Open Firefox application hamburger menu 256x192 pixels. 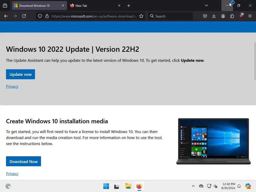point(250,16)
